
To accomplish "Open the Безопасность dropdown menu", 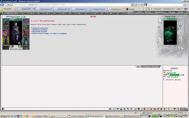I will [x=169, y=9].
